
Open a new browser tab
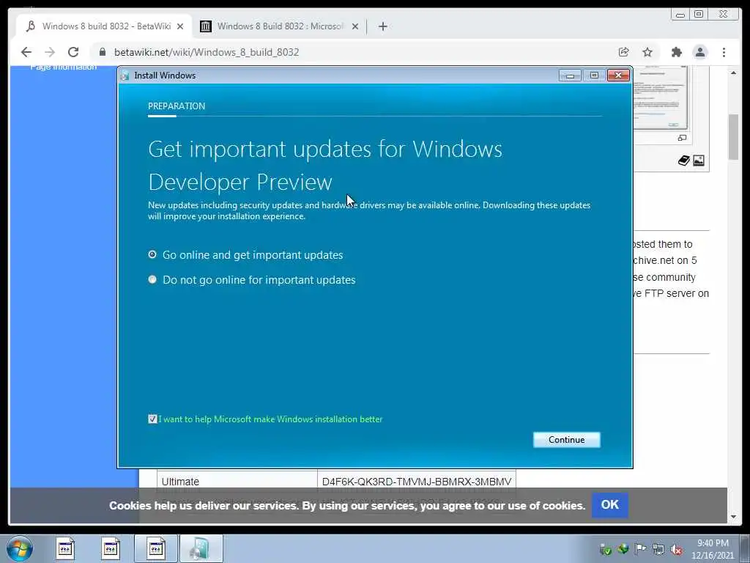coord(382,26)
